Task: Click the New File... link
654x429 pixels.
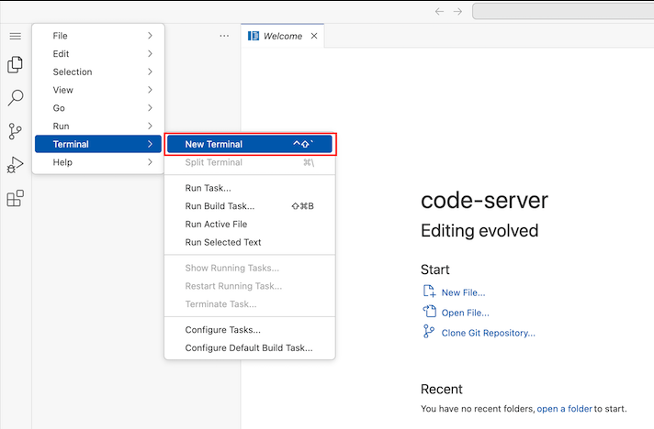Action: (x=463, y=292)
